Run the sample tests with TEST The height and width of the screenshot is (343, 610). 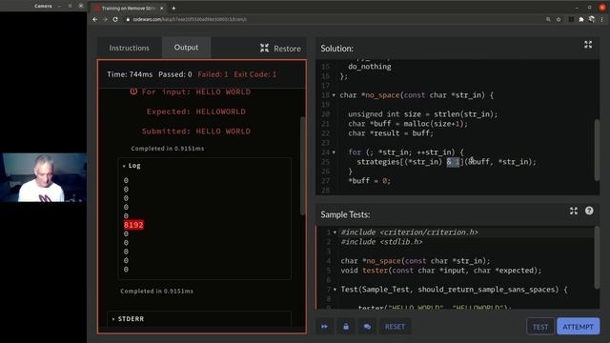click(540, 327)
